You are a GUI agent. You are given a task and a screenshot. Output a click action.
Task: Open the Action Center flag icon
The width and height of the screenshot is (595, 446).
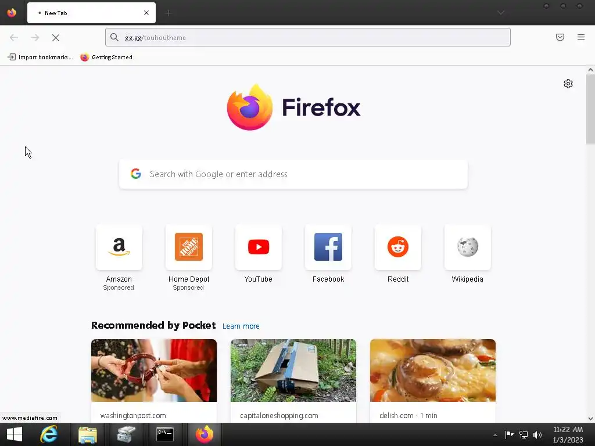tap(509, 434)
